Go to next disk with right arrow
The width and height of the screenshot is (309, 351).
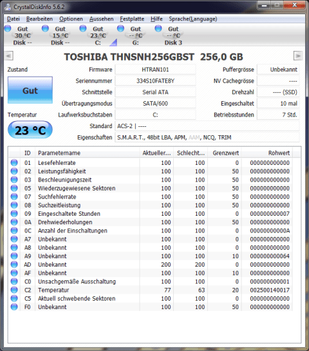point(298,56)
